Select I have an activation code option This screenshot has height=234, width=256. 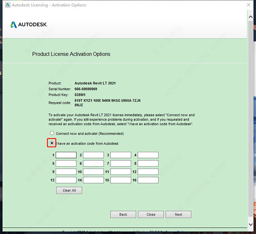[52, 143]
